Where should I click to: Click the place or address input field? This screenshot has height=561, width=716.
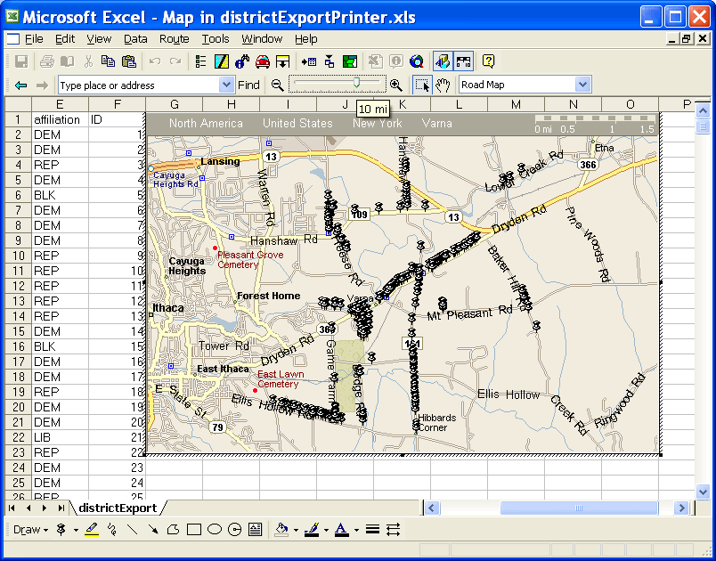(x=139, y=85)
